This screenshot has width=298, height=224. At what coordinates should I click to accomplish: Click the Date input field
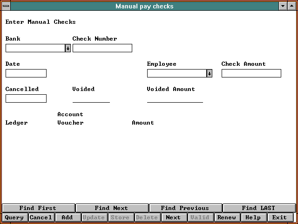click(26, 73)
